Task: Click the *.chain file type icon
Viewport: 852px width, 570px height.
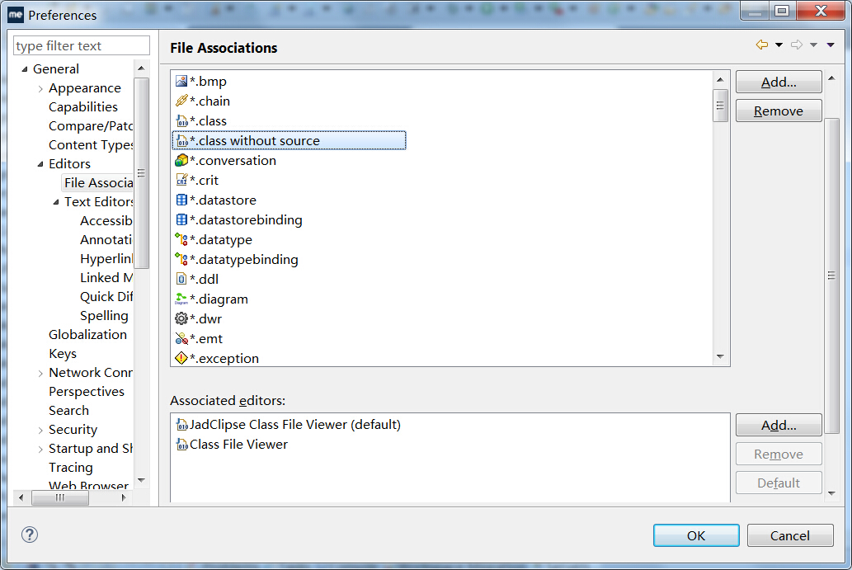Action: click(181, 101)
